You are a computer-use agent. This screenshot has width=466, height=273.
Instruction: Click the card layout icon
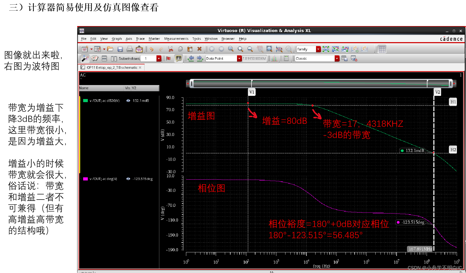95,58
